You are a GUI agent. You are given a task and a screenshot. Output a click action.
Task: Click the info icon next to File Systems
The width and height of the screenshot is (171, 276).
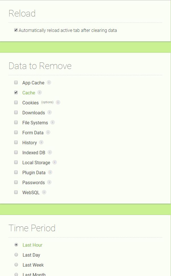[x=53, y=122]
